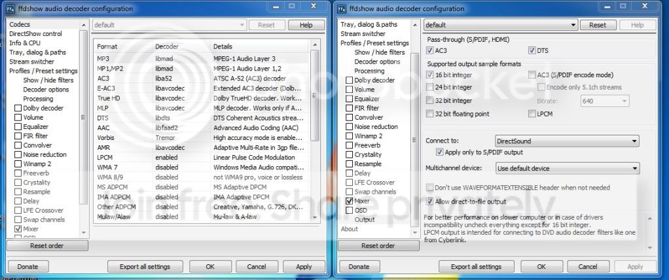The width and height of the screenshot is (669, 280).
Task: Click Tremor decoder cell for Vorbis
Action: tap(181, 137)
